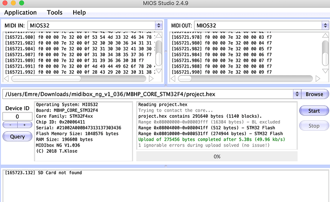Select 'Reading project.hex' status line
Screen dimensions: 330x202
[x=163, y=104]
